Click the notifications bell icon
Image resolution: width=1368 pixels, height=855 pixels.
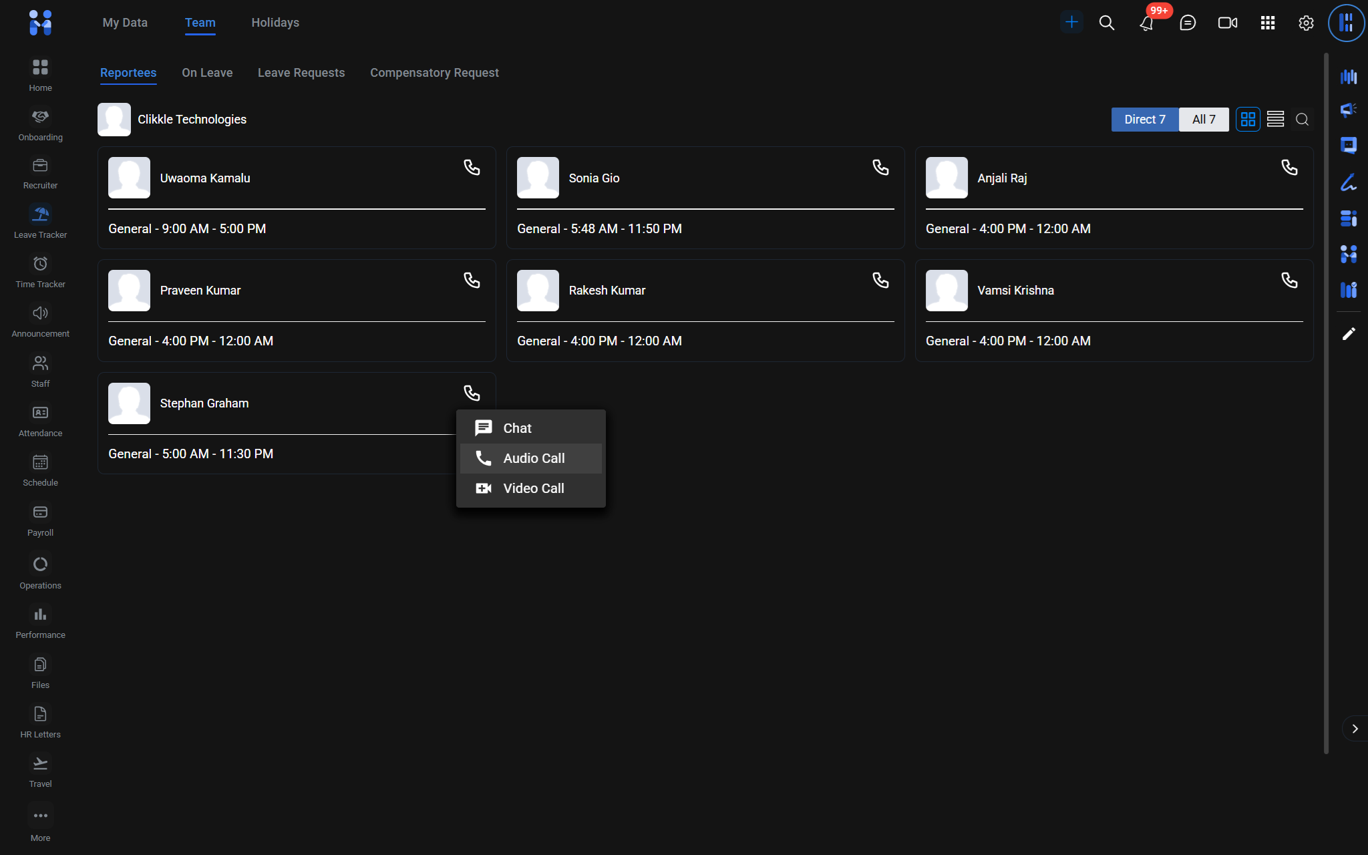pos(1146,23)
